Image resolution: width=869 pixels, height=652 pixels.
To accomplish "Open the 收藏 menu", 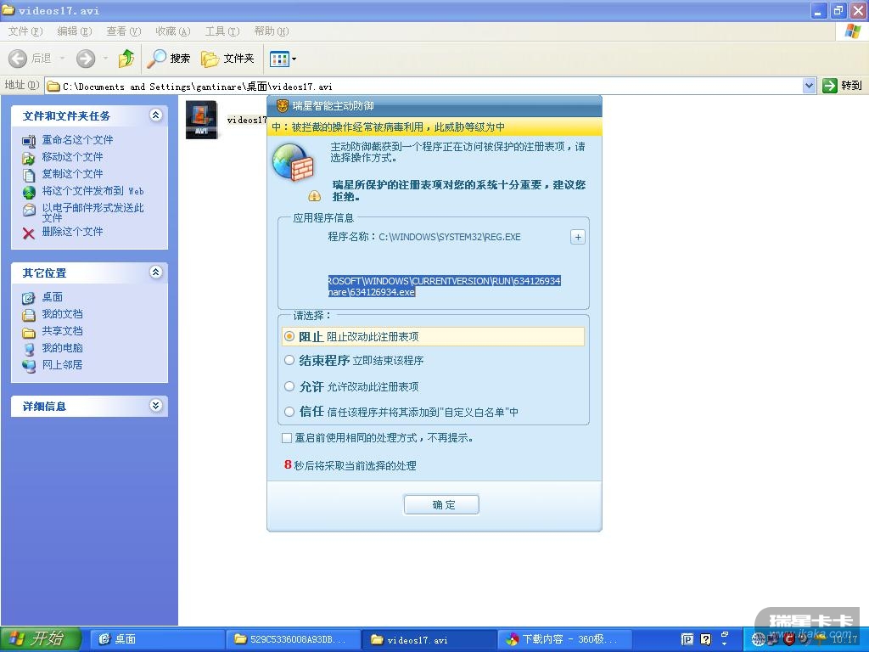I will click(173, 31).
